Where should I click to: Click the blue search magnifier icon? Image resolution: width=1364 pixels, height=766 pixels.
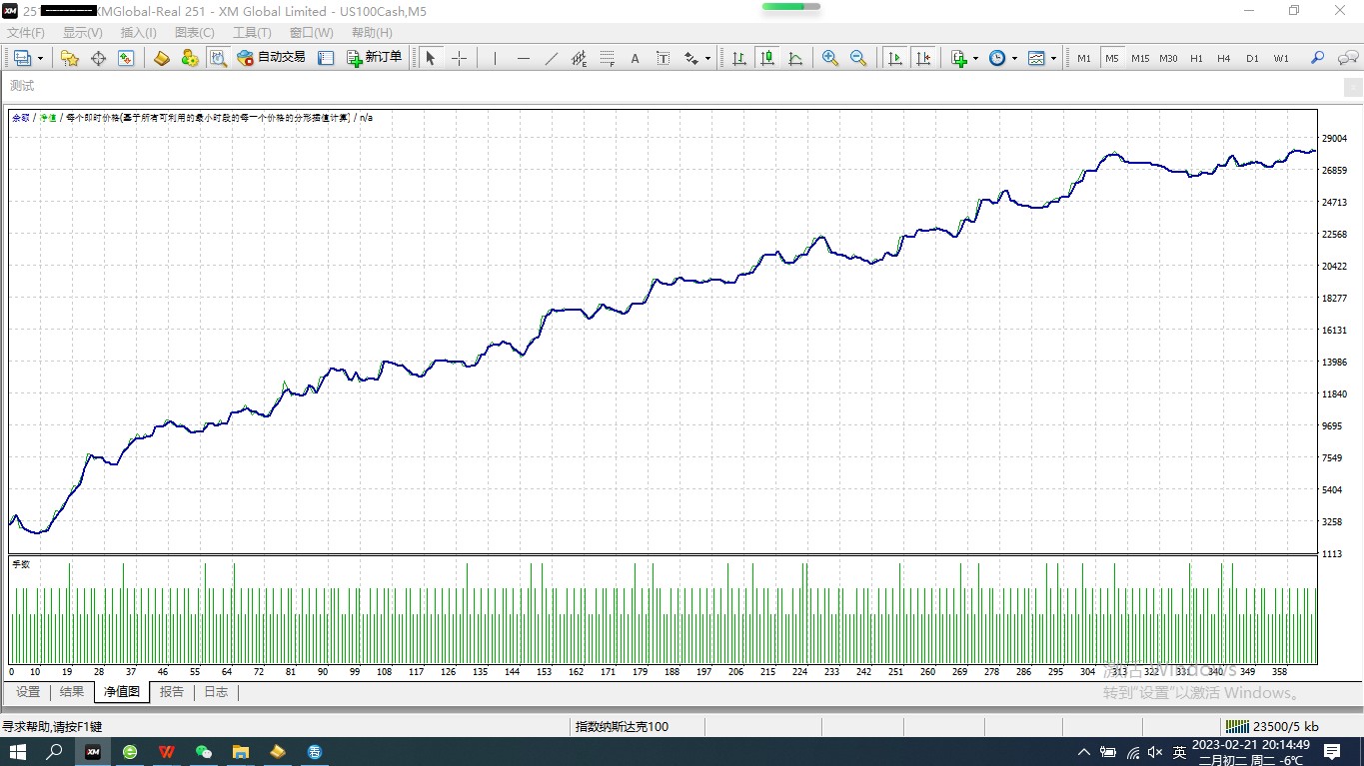[x=1318, y=58]
